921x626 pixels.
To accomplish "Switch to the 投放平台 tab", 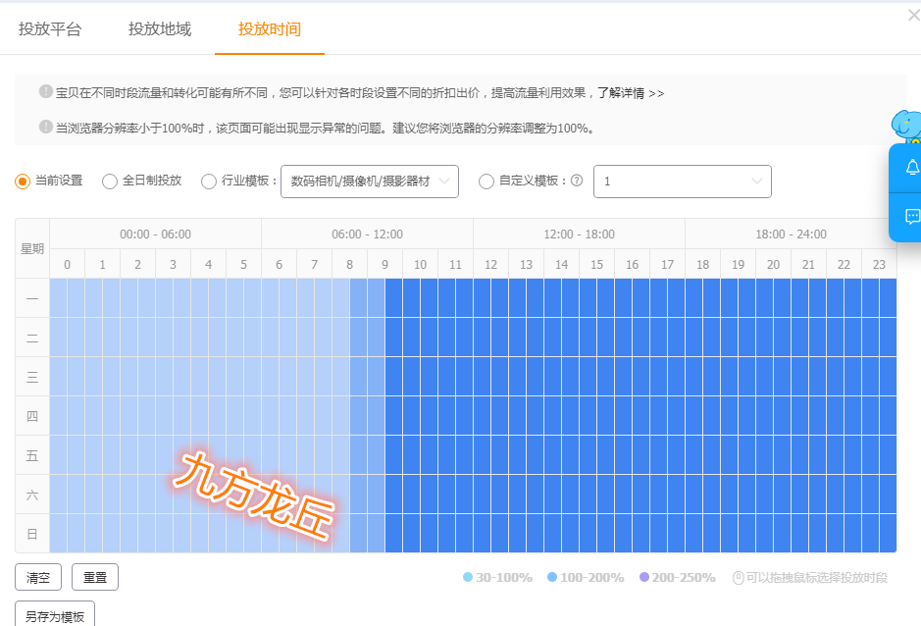I will (x=50, y=28).
